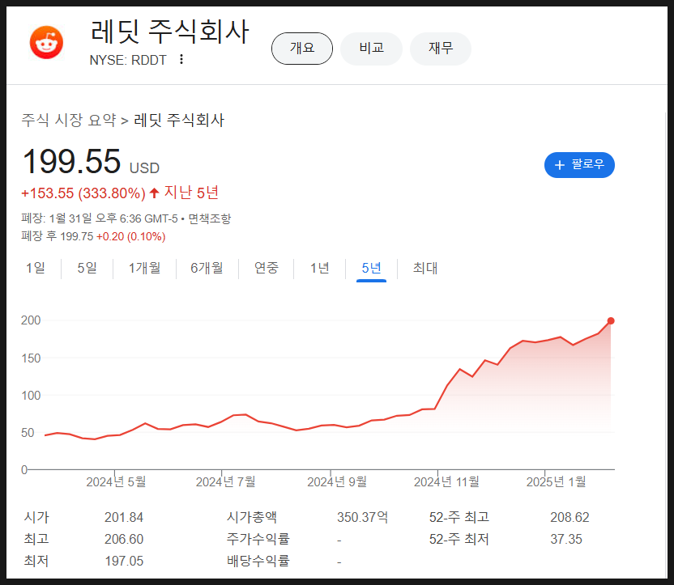The image size is (674, 585).
Task: Open the three-dot more options menu
Action: (x=181, y=59)
